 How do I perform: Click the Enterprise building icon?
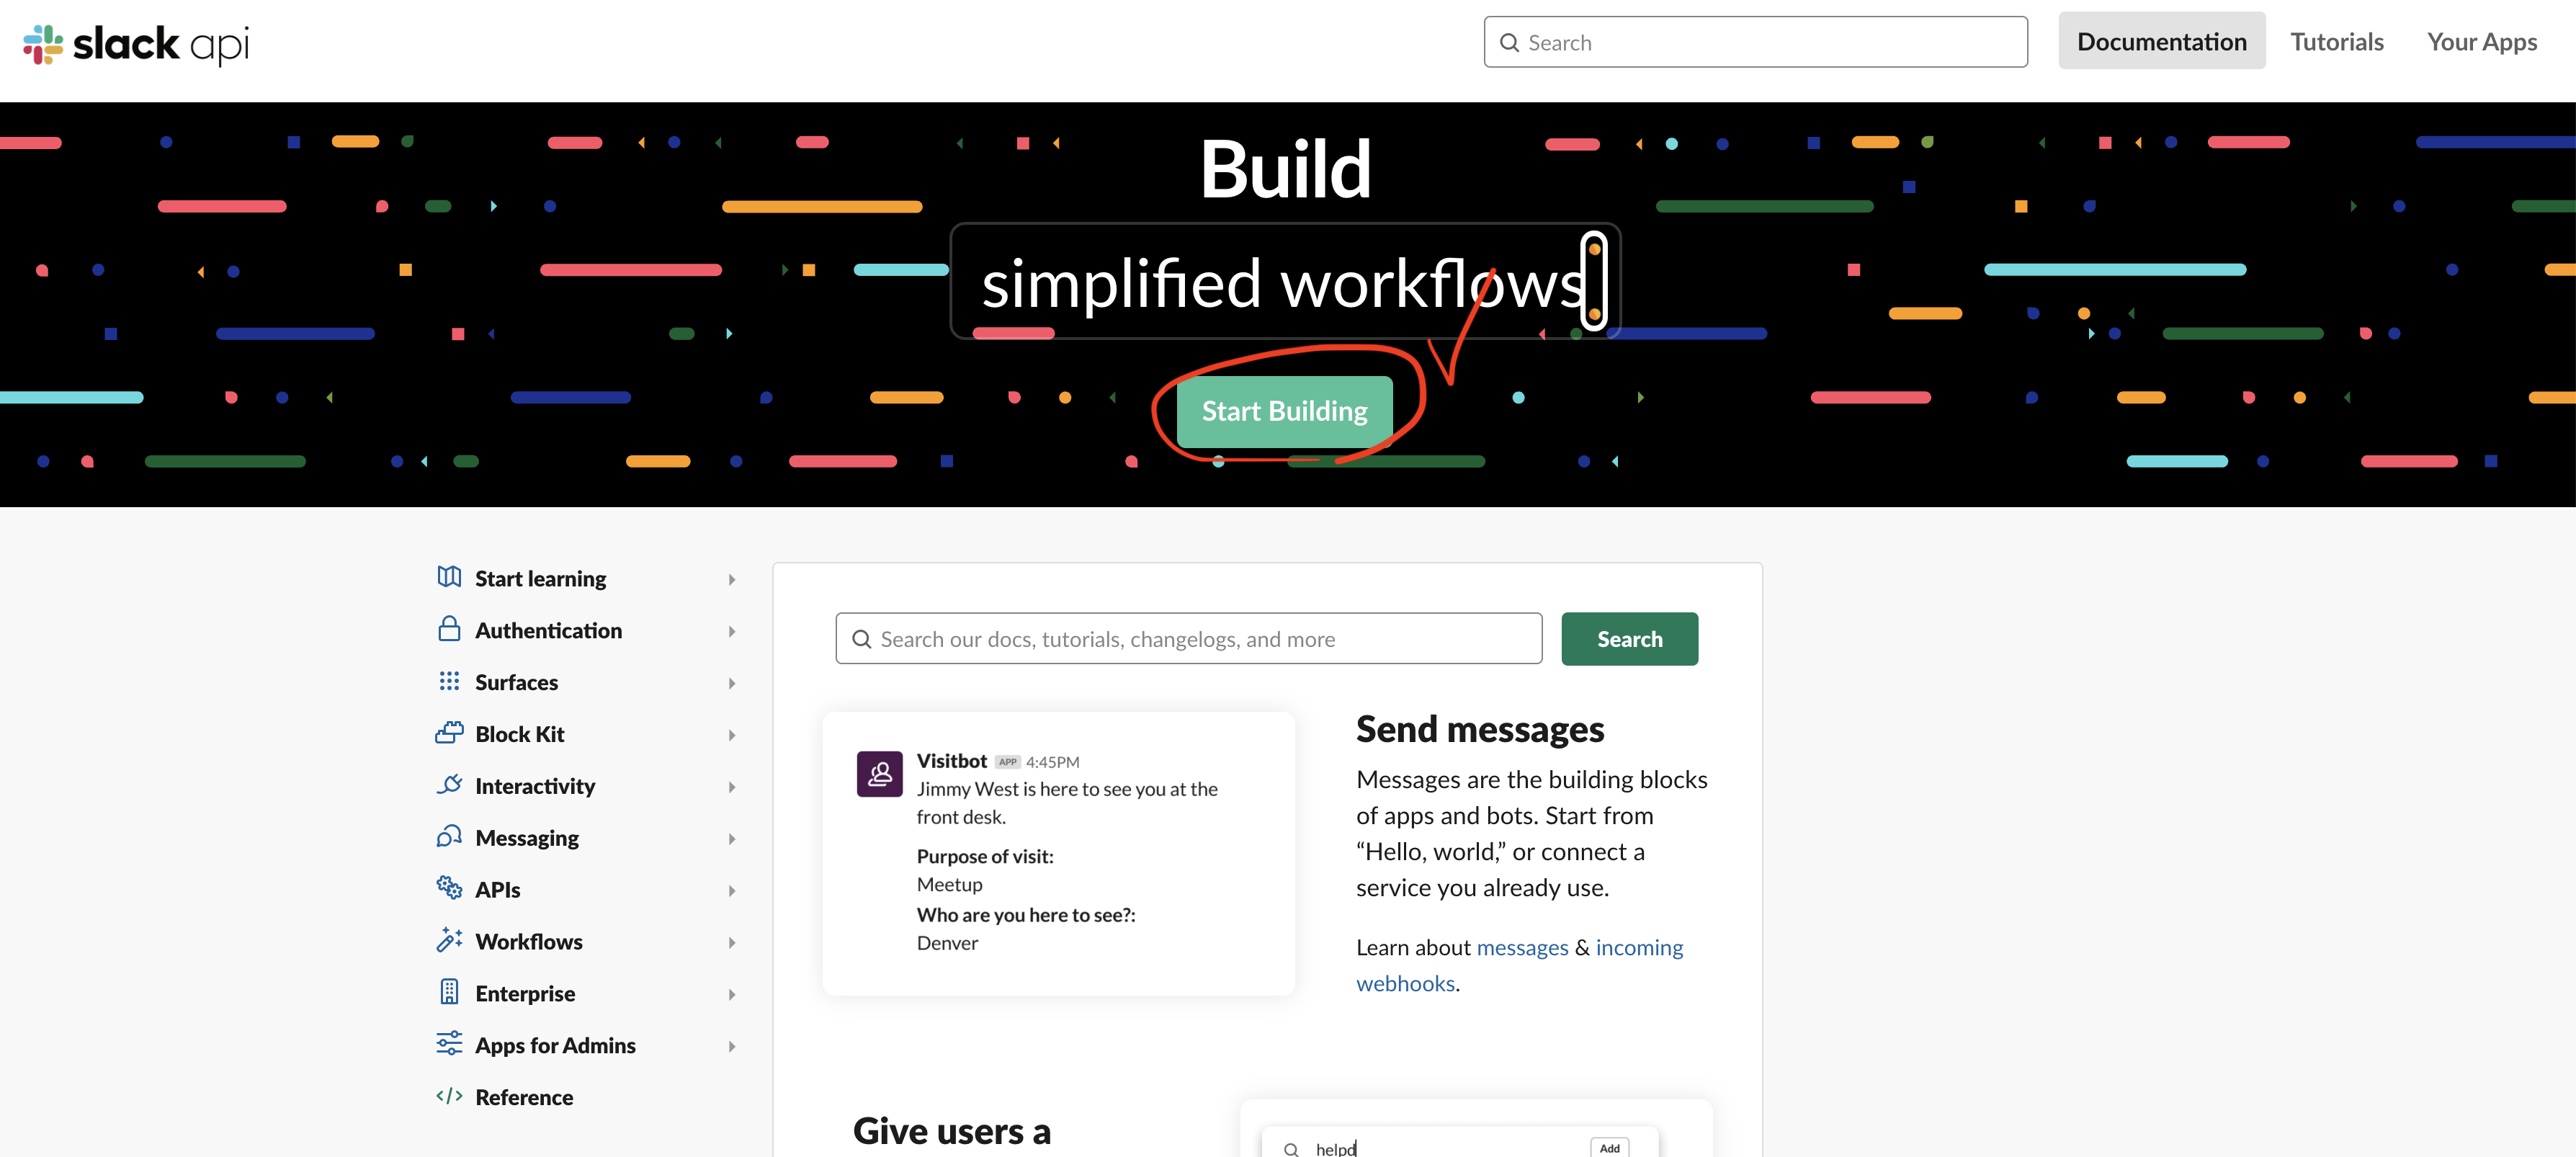tap(449, 992)
